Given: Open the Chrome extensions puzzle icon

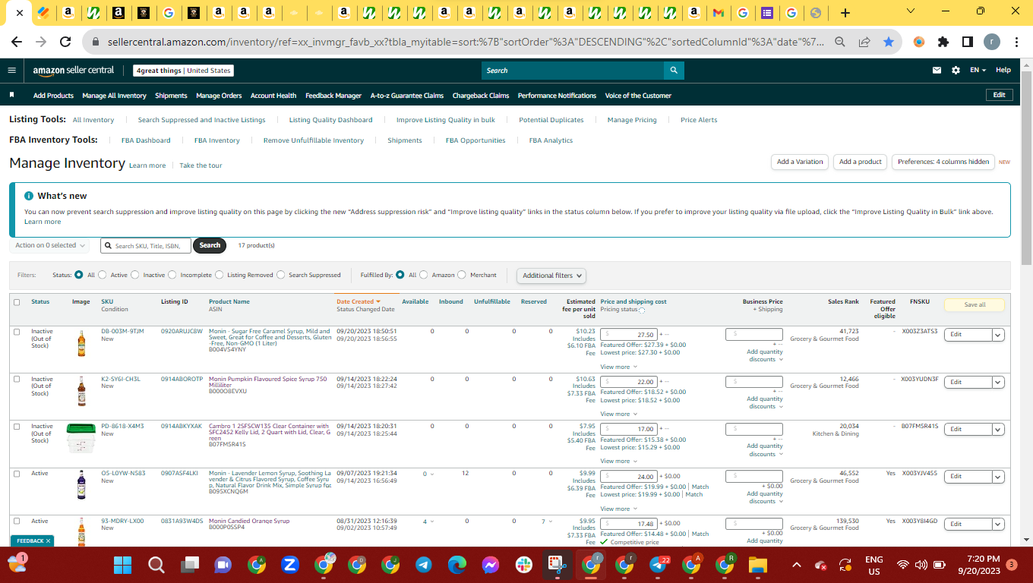Looking at the screenshot, I should click(x=943, y=43).
